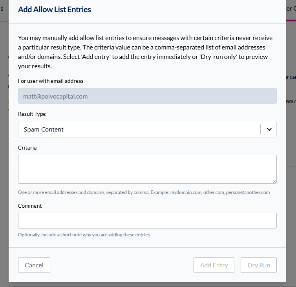Click the Comment field label
The image size is (296, 287).
30,206
